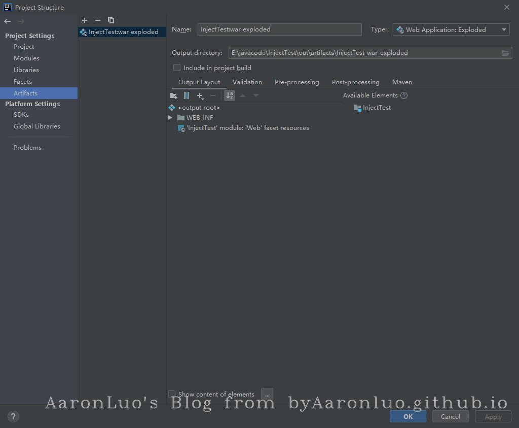519x428 pixels.
Task: Select Modules in Project Settings
Action: click(x=26, y=58)
